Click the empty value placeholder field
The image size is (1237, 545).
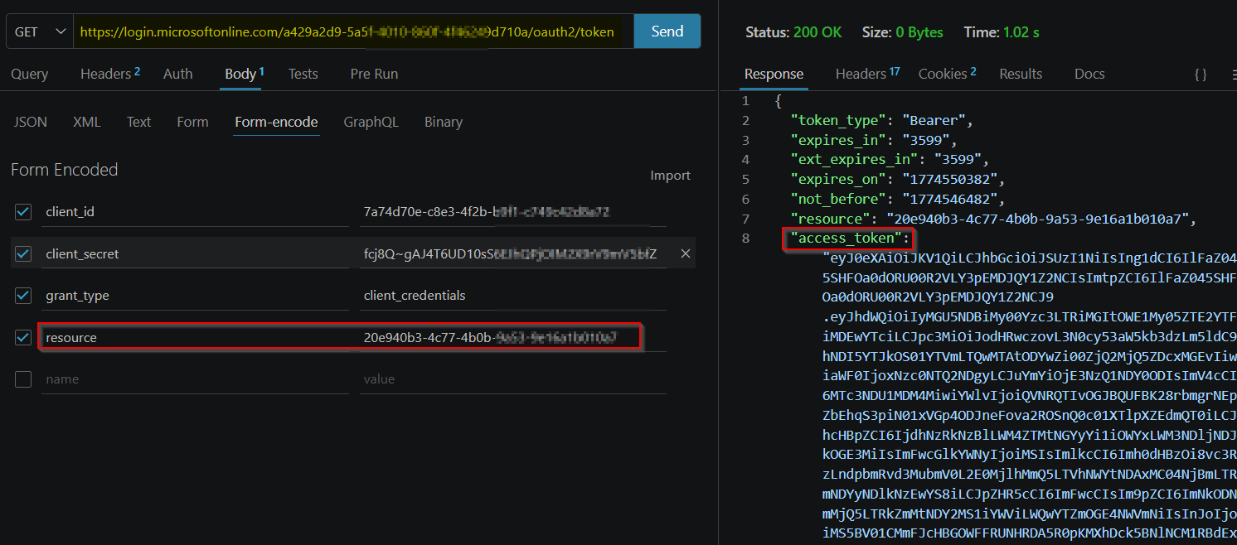[x=513, y=379]
